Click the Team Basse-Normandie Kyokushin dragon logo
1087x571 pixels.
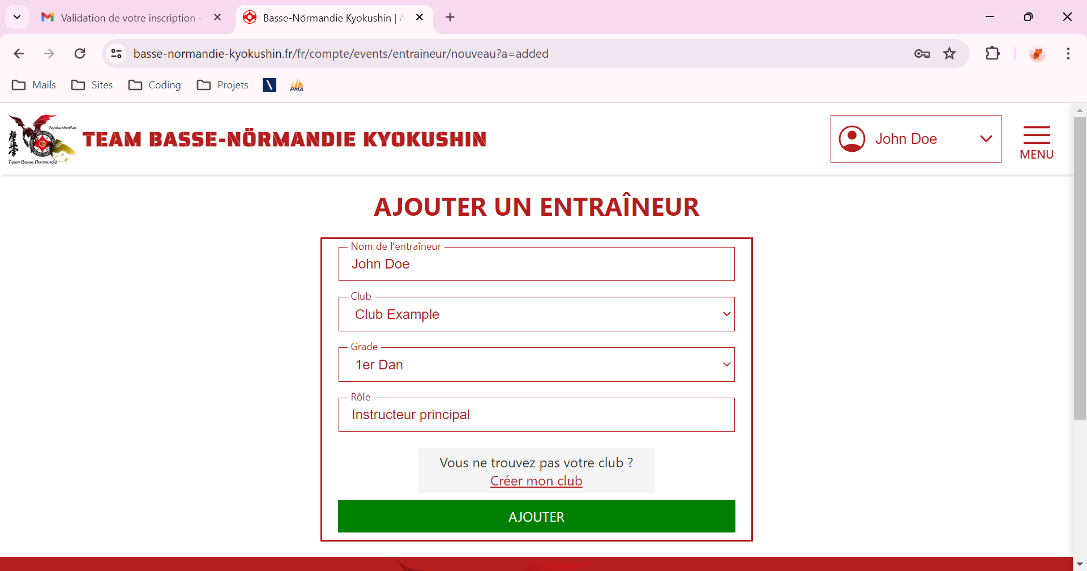tap(42, 139)
